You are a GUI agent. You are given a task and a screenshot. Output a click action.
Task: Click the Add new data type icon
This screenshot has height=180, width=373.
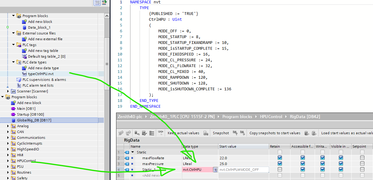click(x=25, y=68)
